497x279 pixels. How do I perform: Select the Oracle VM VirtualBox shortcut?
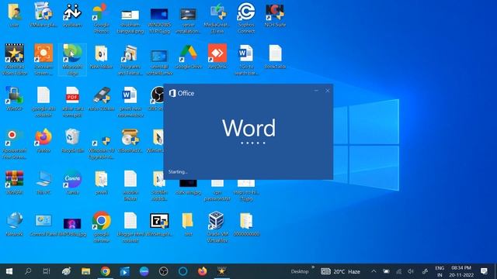coord(217,226)
